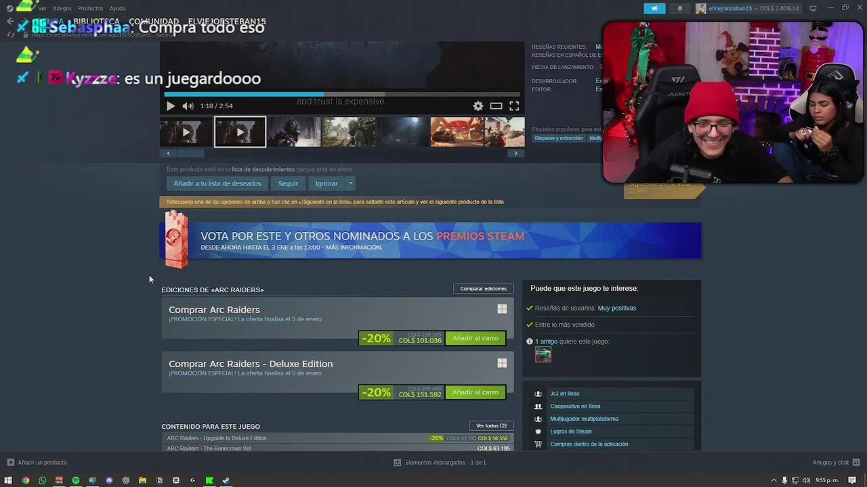Screen dimensions: 867x487
Task: Open ChatGPT from taskbar
Action: click(x=126, y=480)
